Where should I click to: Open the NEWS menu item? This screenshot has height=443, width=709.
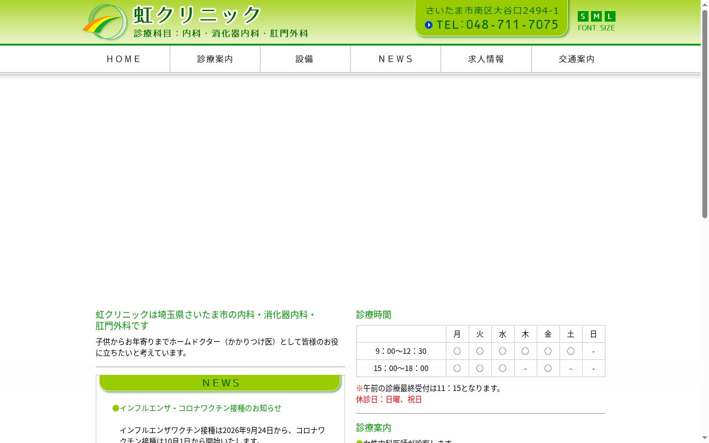[395, 59]
